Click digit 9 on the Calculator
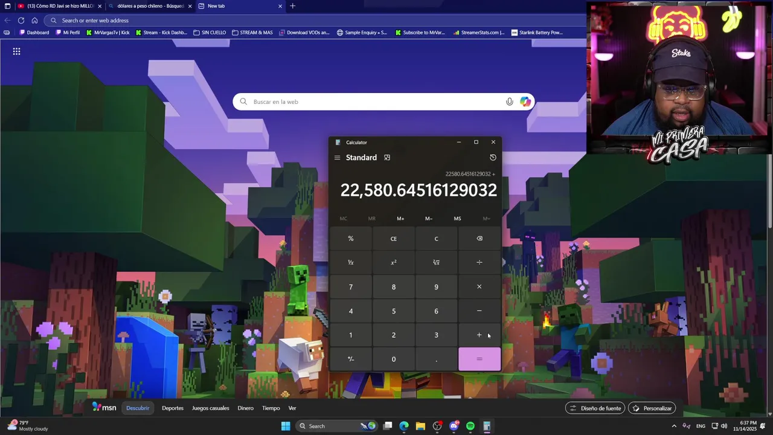This screenshot has width=773, height=435. tap(437, 287)
